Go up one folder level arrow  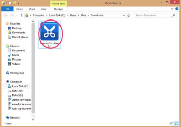(x=22, y=15)
